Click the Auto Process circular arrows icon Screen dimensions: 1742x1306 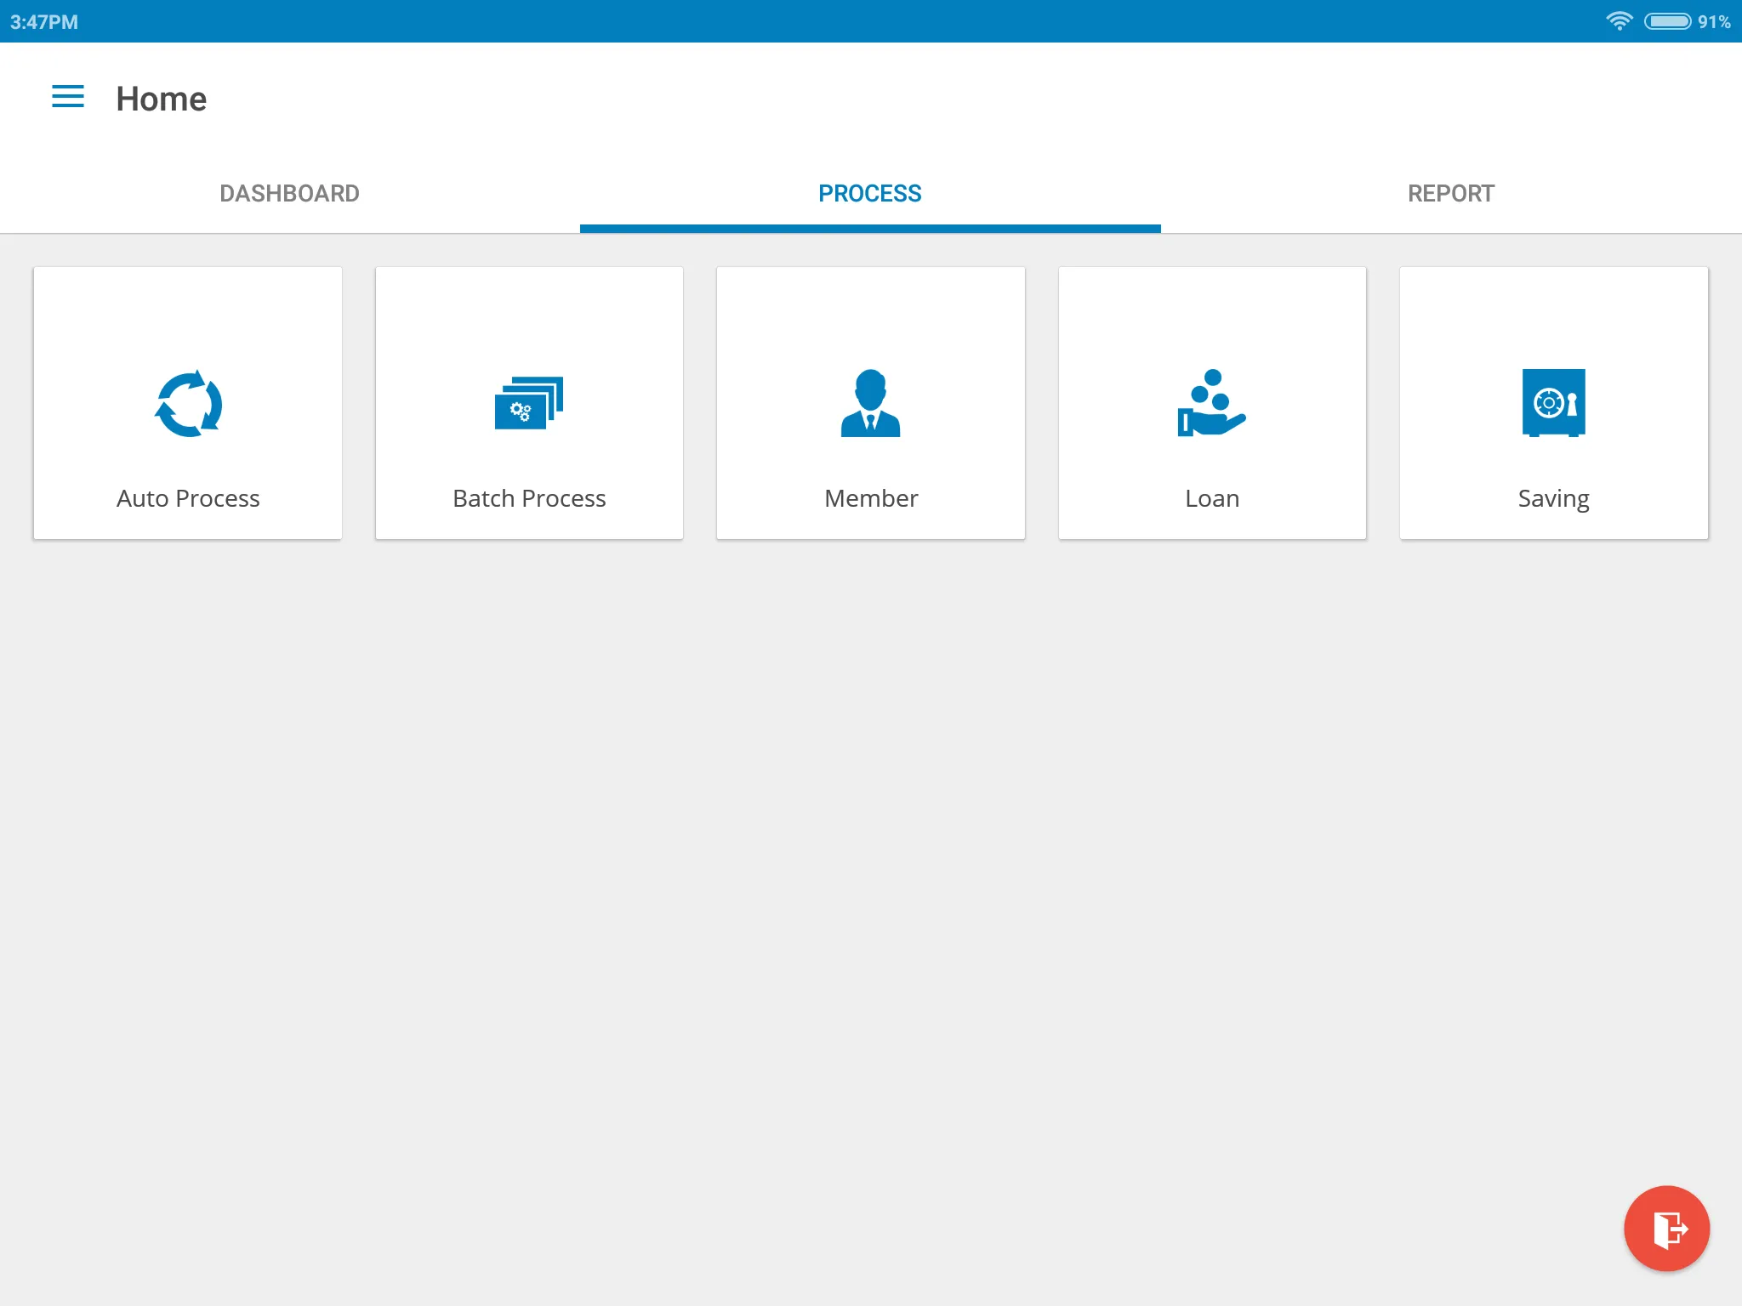click(189, 404)
